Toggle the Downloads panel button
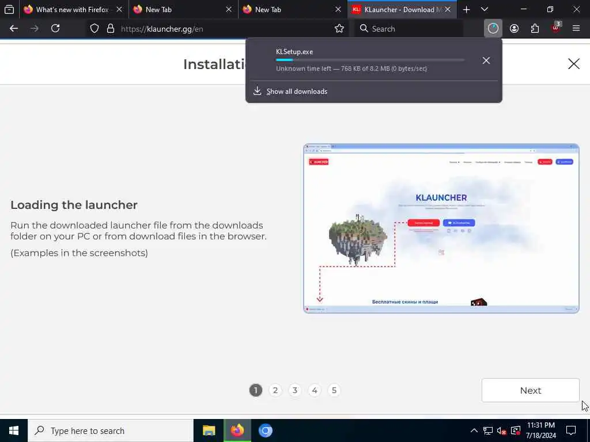The width and height of the screenshot is (590, 442). click(x=493, y=29)
